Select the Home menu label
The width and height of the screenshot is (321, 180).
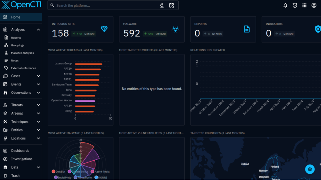(x=16, y=17)
